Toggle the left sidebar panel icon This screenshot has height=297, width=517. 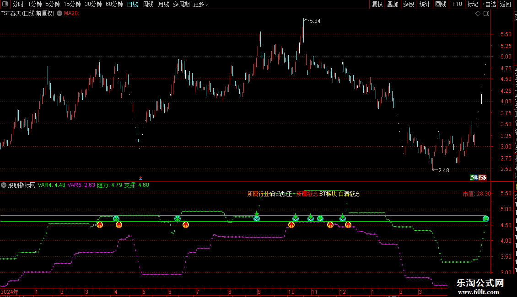click(5, 4)
